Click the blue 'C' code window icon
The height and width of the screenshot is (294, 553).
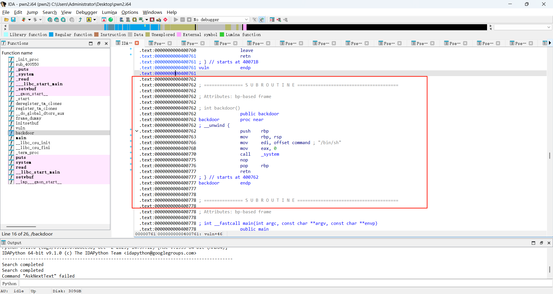(x=122, y=20)
